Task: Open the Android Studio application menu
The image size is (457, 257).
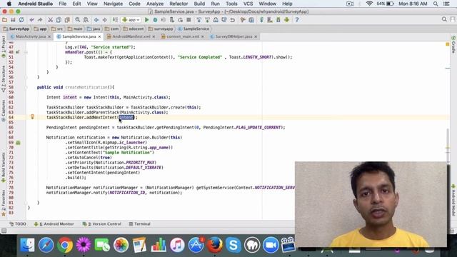Action: 35,4
